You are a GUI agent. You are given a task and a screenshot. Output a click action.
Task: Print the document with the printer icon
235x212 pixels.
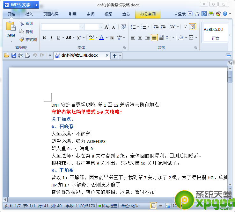coord(21,55)
